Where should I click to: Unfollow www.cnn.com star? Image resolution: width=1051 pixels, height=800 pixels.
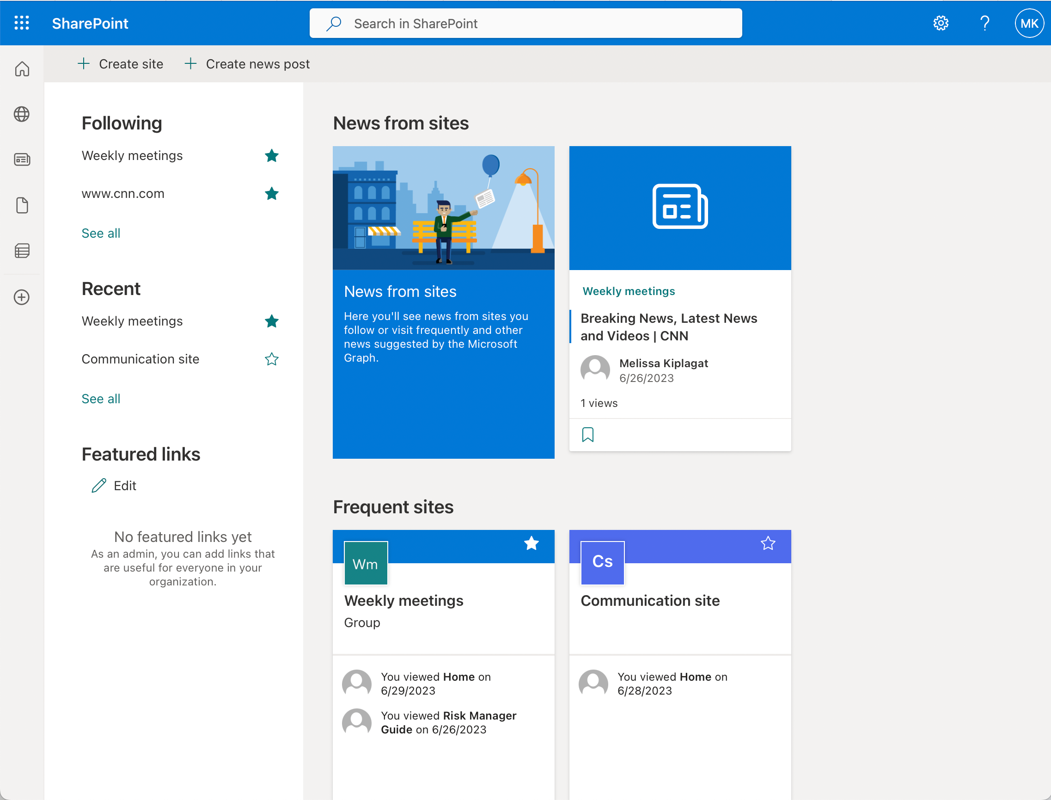[x=271, y=193]
